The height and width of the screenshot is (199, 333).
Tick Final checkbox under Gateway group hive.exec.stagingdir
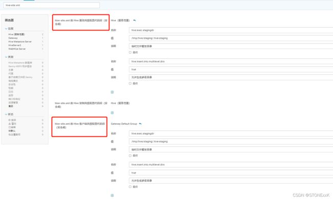pyautogui.click(x=130, y=156)
